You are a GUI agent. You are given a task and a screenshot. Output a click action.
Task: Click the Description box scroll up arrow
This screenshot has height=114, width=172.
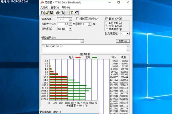128,46
